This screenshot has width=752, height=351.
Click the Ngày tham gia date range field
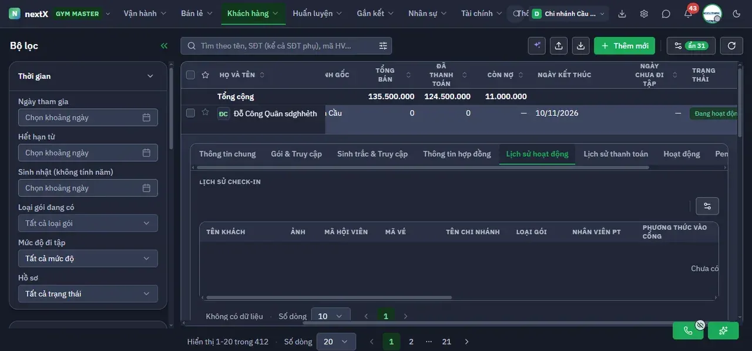[x=88, y=118]
